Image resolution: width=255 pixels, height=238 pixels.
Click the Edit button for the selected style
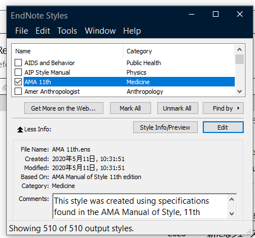point(223,127)
